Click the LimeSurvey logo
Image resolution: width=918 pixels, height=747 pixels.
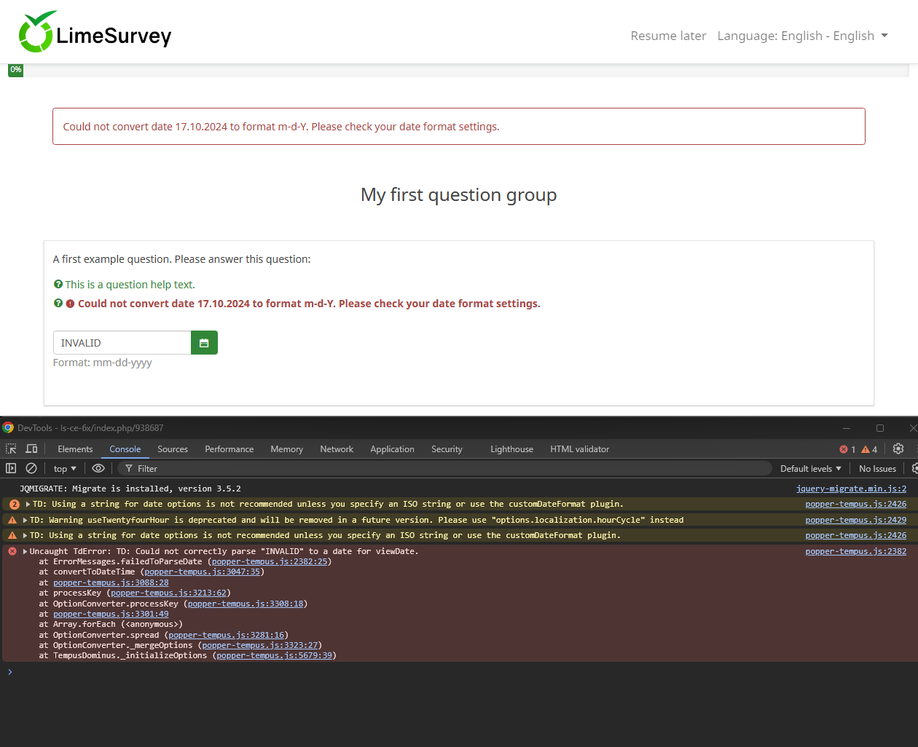95,33
